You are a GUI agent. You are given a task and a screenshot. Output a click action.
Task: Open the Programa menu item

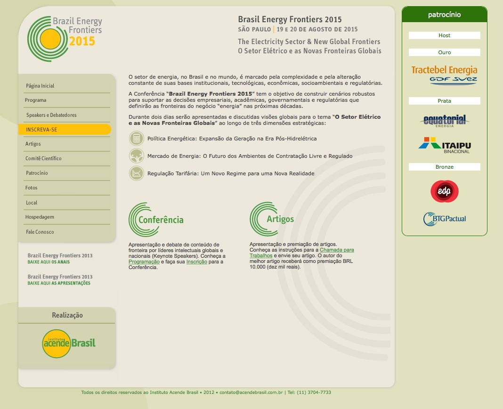point(36,100)
